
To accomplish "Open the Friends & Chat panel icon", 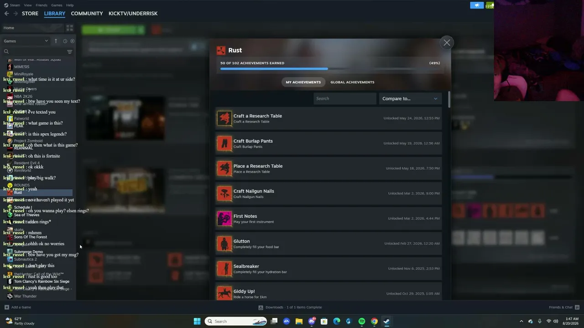I will pyautogui.click(x=577, y=307).
